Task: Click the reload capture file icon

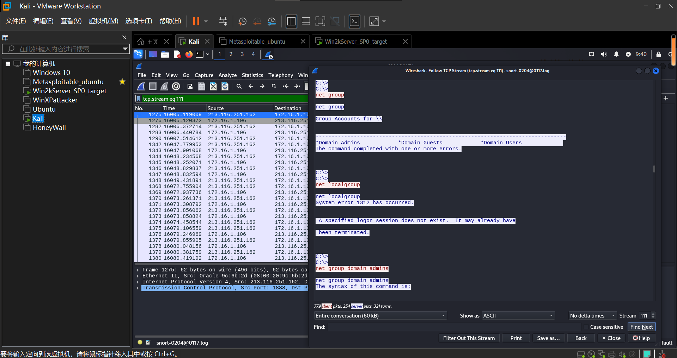Action: (225, 86)
